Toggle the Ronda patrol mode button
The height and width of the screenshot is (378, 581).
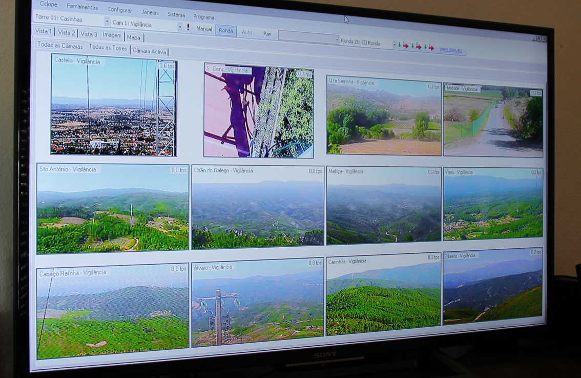coord(226,31)
